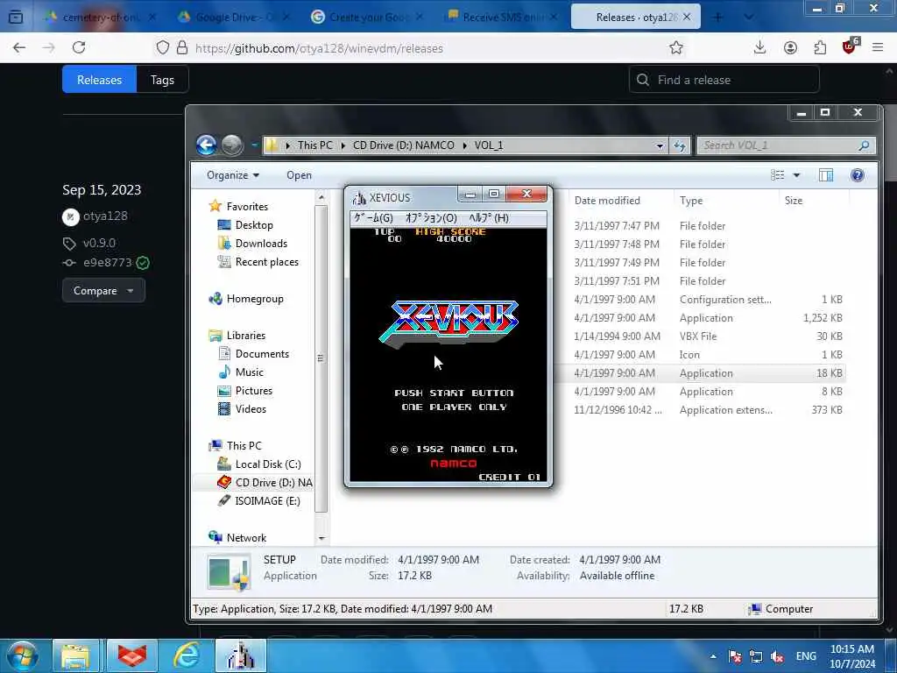Open the Firefox account icon
897x673 pixels.
(x=791, y=47)
